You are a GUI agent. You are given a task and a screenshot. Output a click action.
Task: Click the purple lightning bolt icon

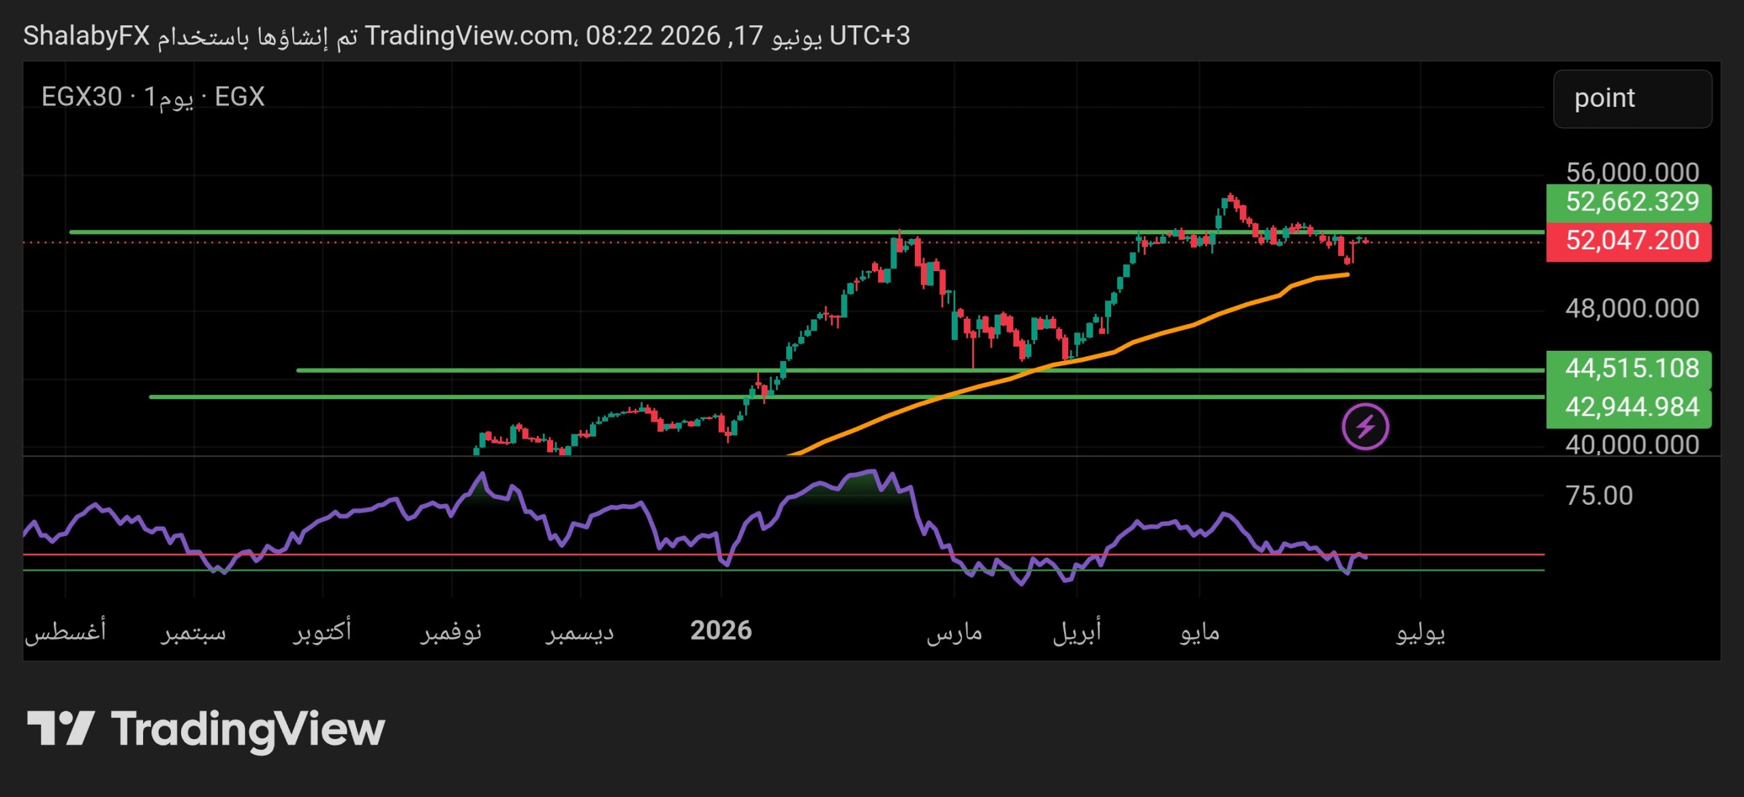(1365, 427)
